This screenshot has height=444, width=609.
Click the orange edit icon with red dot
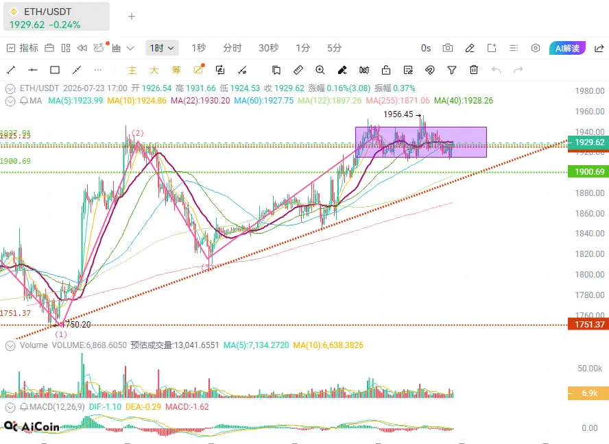[198, 69]
